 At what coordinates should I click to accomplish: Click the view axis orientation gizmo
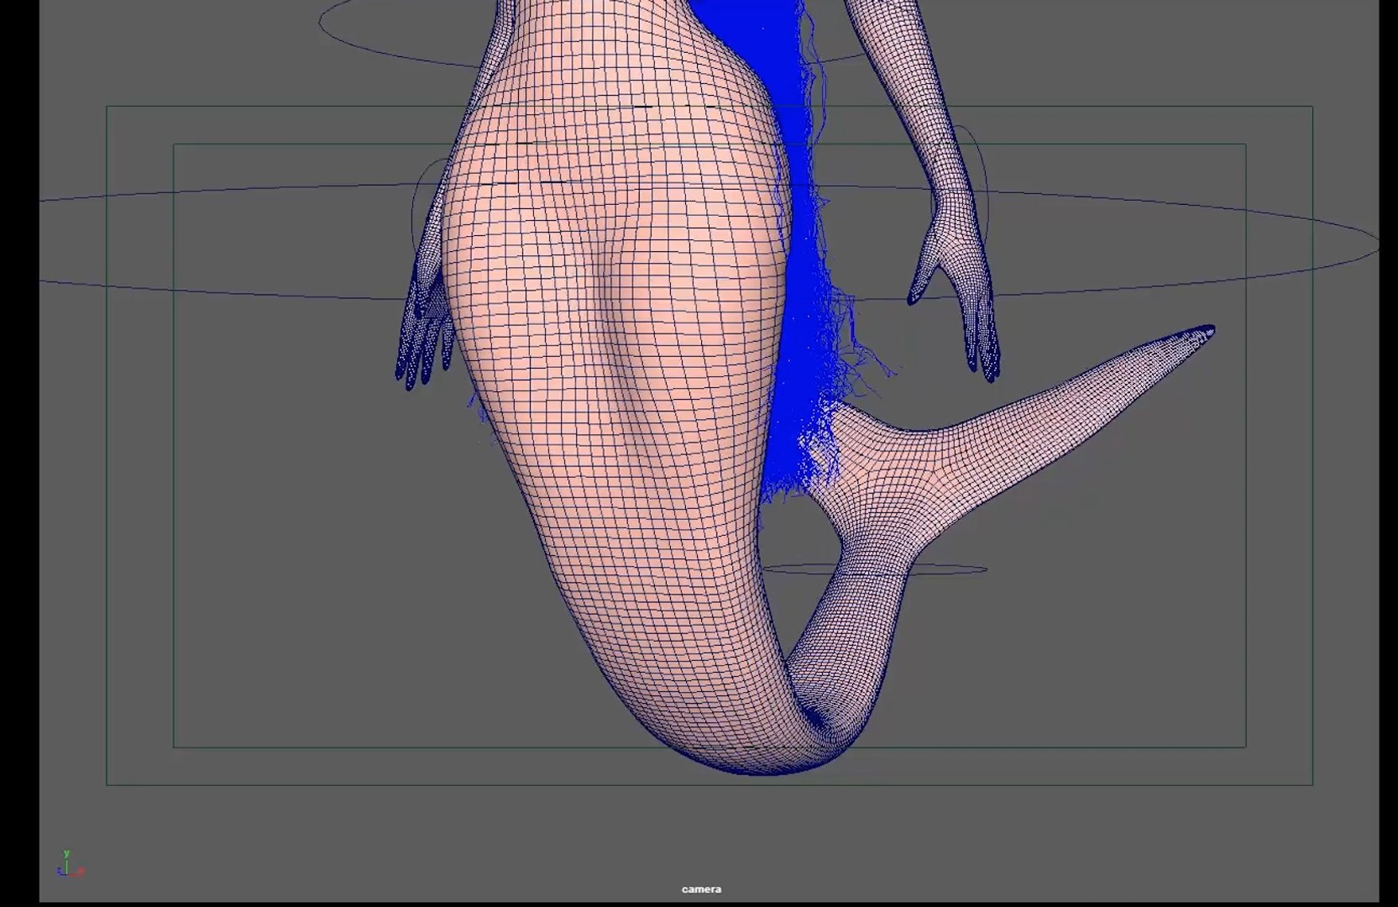[x=71, y=865]
